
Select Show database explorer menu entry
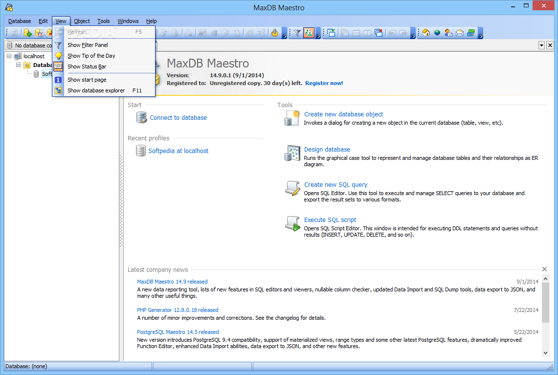104,90
